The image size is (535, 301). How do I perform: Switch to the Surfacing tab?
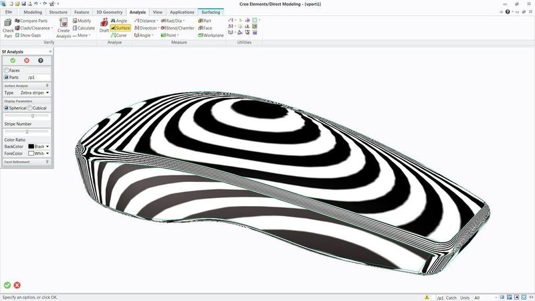point(211,12)
